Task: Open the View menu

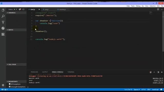Action: [x=147, y=6]
